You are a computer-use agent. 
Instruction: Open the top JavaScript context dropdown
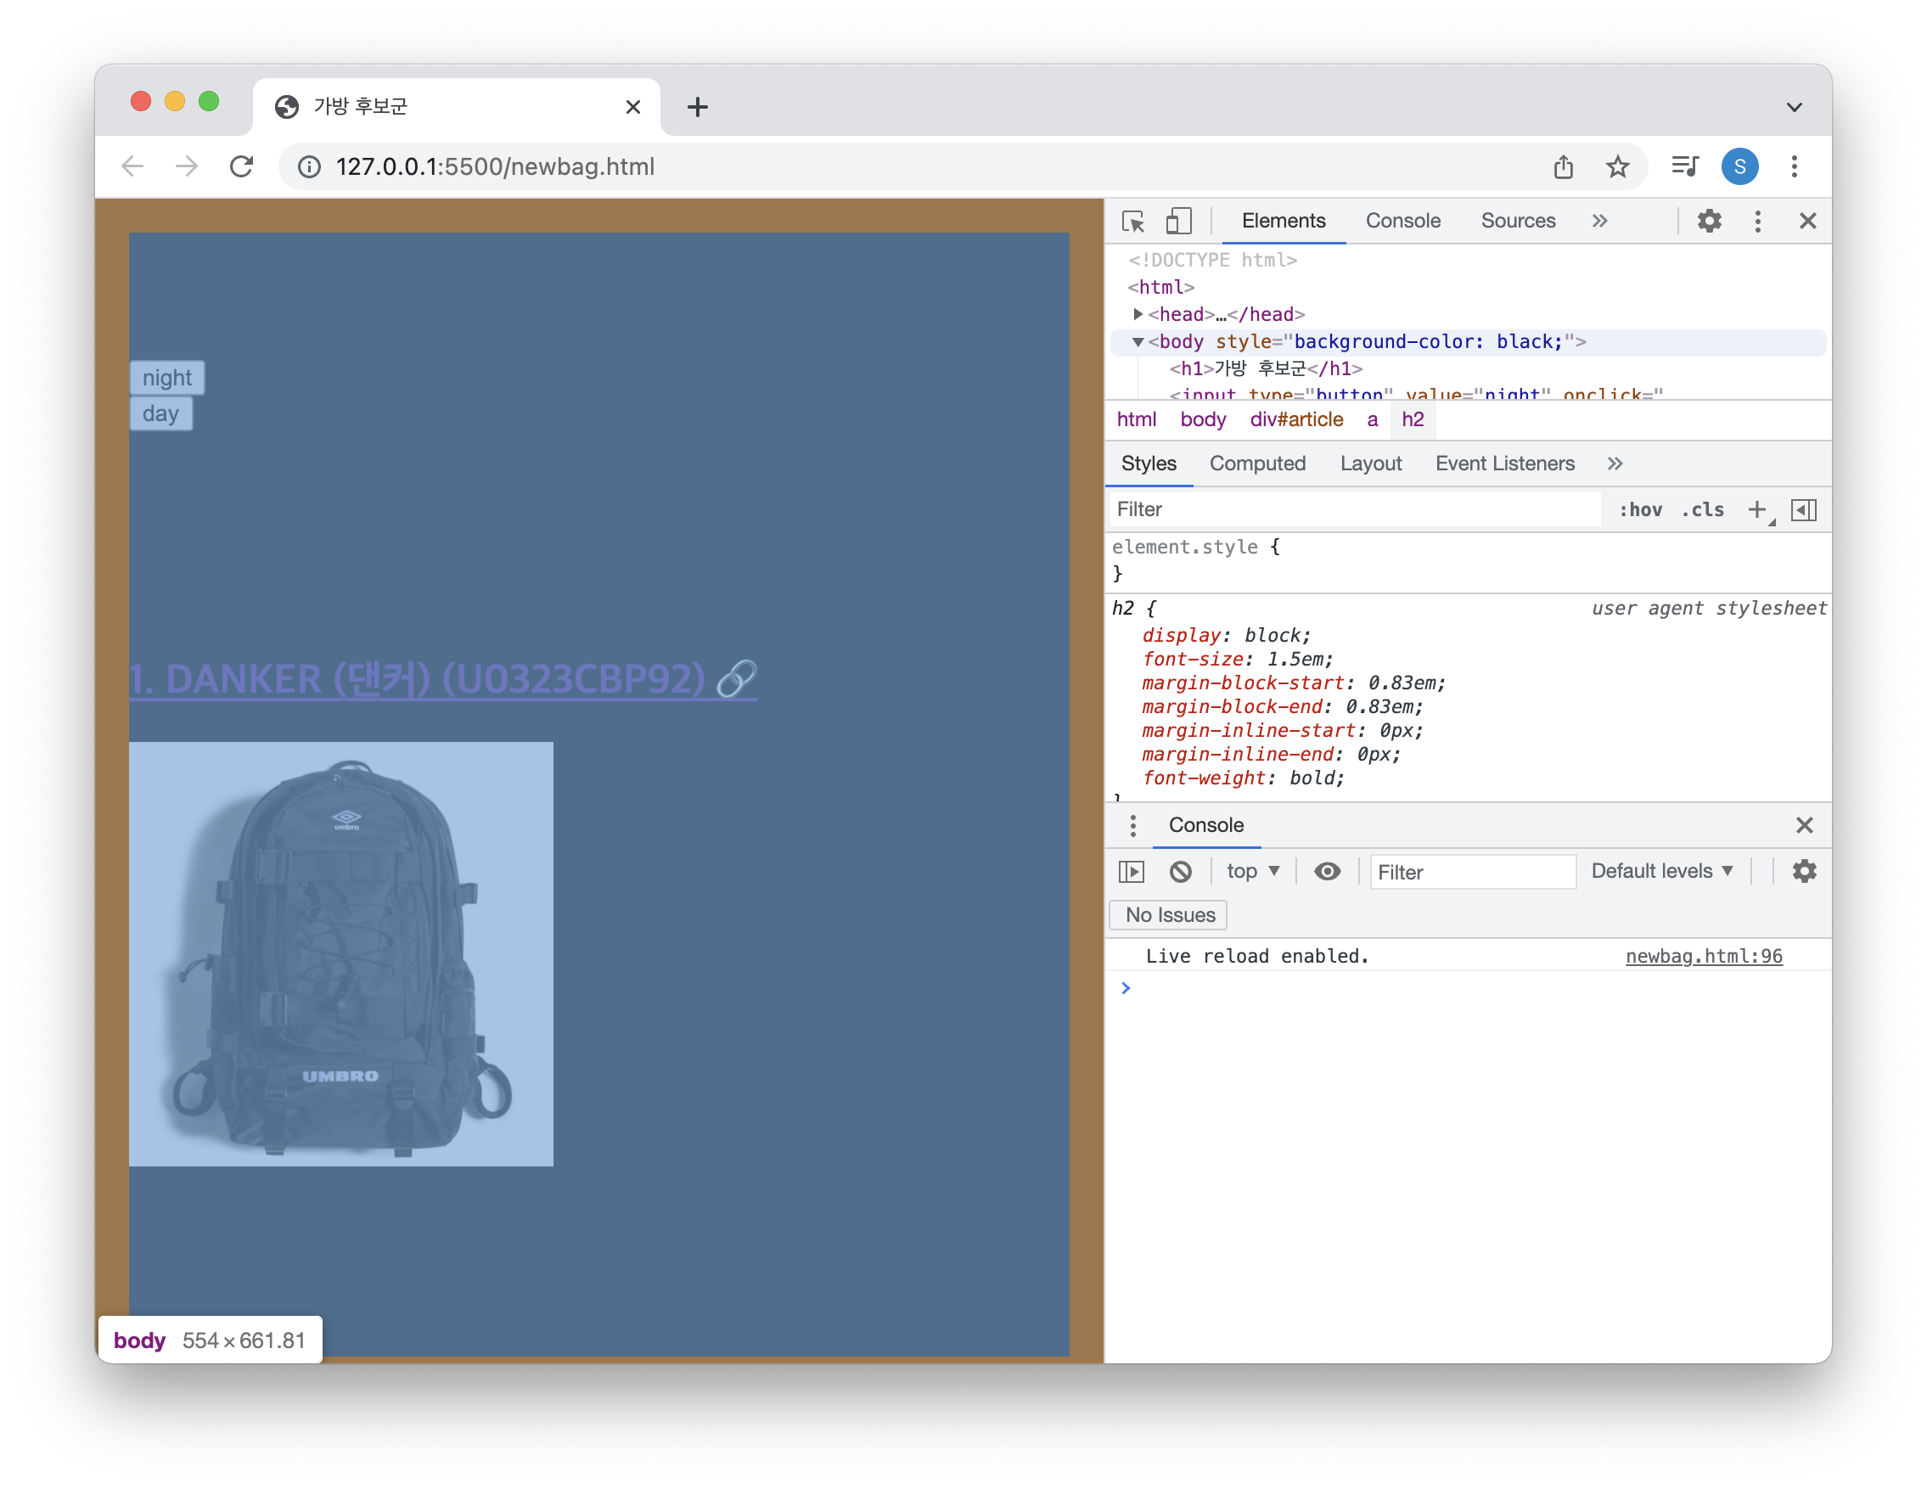tap(1253, 872)
